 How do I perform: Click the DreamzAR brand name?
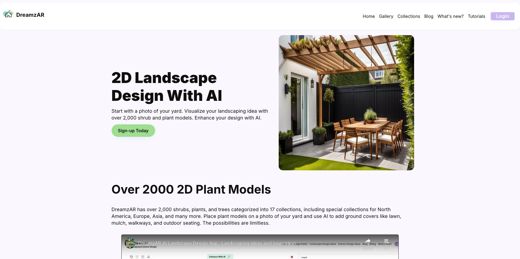pyautogui.click(x=30, y=15)
